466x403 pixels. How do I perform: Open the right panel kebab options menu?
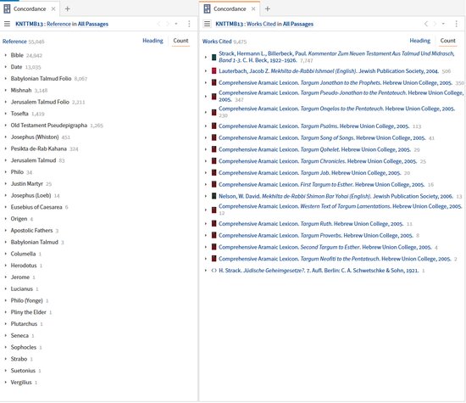tap(456, 24)
